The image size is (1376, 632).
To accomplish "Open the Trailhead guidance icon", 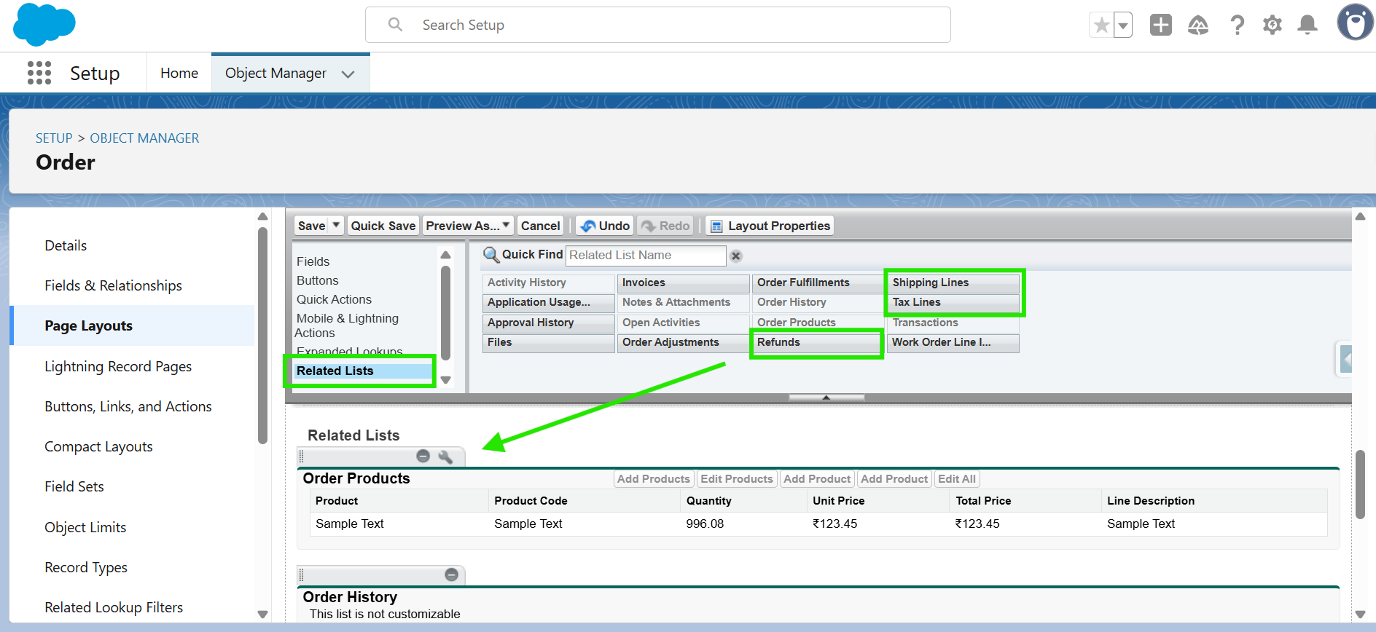I will point(1197,25).
